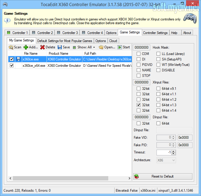Enable the COM hook mask checkbox
This screenshot has height=196, width=201.
pos(138,54)
